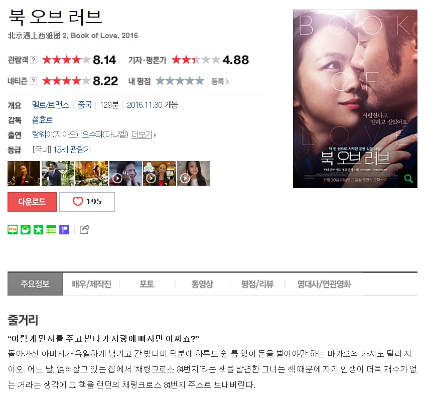427x399 pixels.
Task: Open the 멜로/로맨스 genre link
Action: click(x=51, y=105)
